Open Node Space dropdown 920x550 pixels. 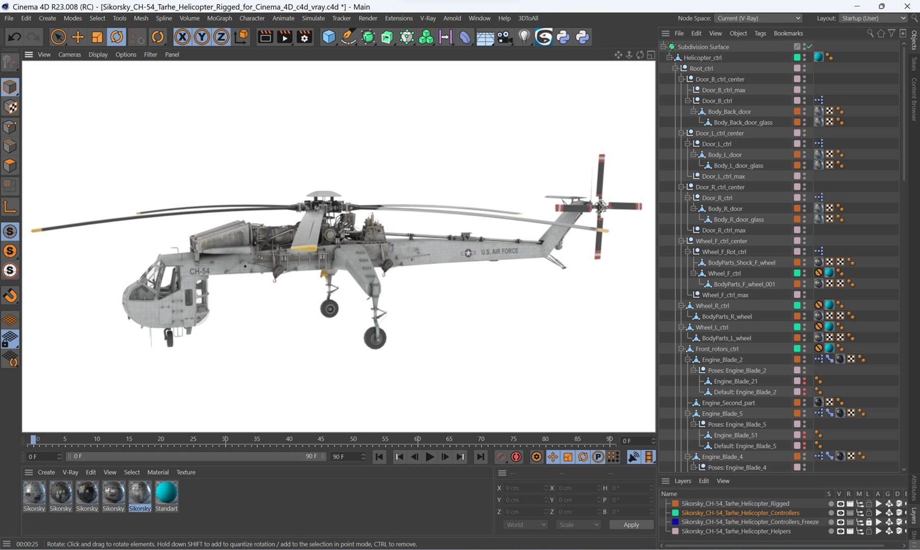pyautogui.click(x=759, y=18)
